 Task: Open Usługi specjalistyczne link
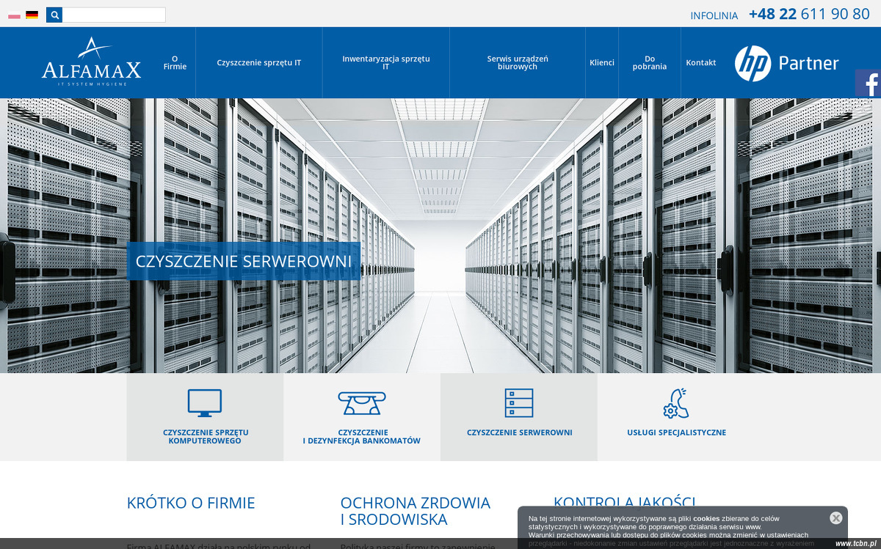(677, 432)
